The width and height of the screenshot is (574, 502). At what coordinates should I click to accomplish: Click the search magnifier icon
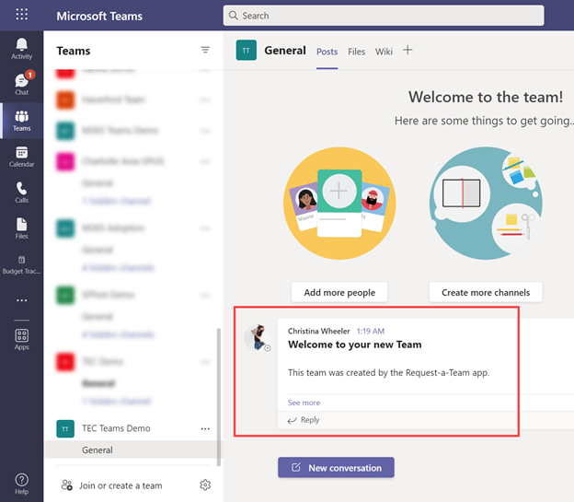pos(234,16)
